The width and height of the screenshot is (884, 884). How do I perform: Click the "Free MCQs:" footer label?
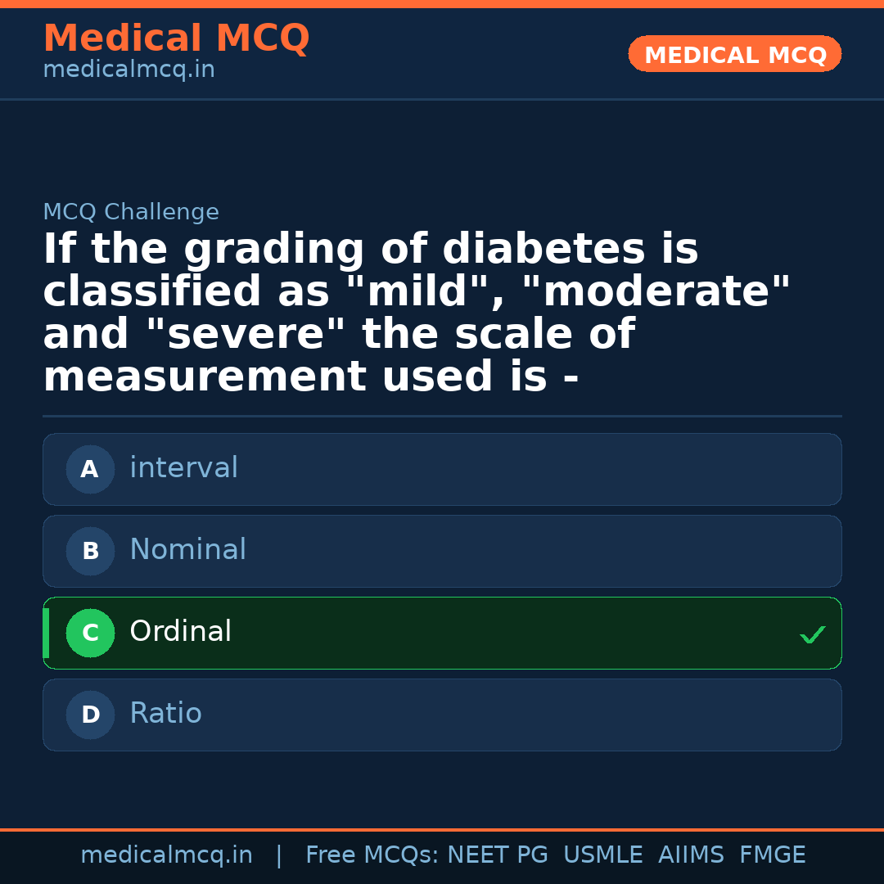pyautogui.click(x=372, y=855)
